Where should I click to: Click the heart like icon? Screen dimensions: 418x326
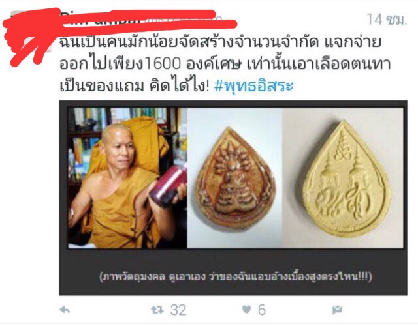coord(247,310)
